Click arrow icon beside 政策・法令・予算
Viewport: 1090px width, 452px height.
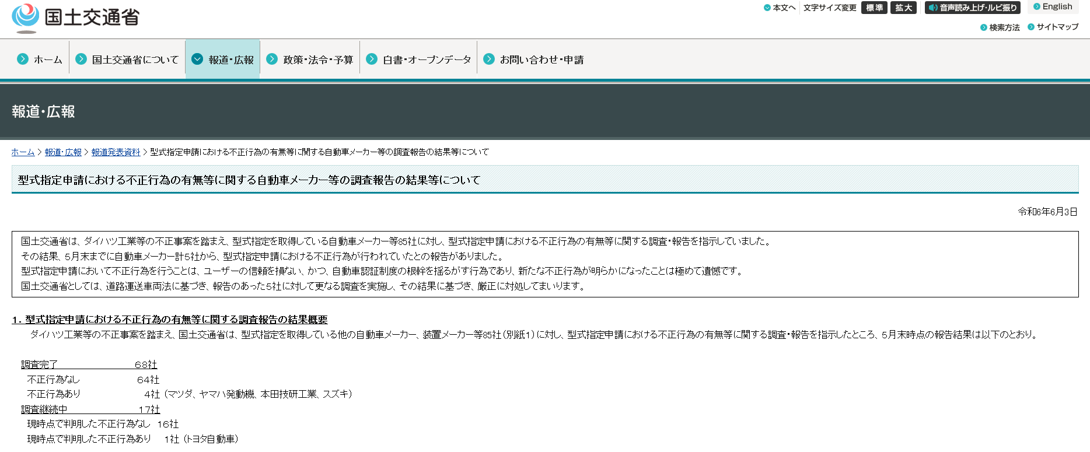tap(272, 59)
